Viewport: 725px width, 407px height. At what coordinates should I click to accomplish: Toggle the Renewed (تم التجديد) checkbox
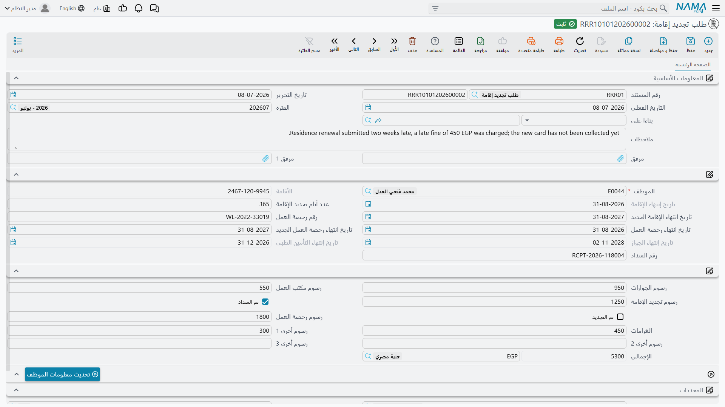pyautogui.click(x=620, y=317)
